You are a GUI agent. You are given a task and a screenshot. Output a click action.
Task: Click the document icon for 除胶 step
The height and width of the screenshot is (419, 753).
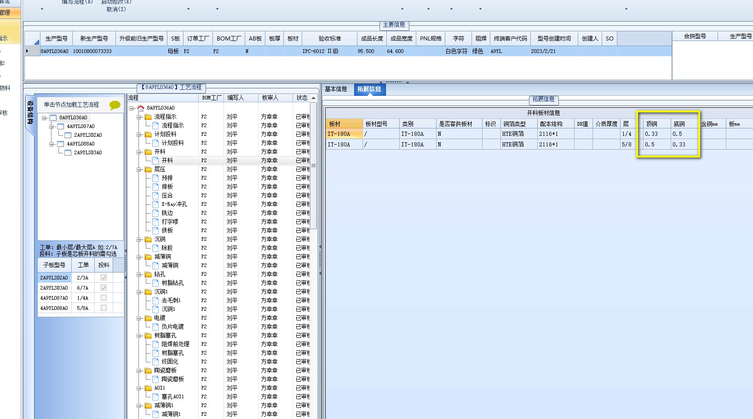click(x=155, y=248)
